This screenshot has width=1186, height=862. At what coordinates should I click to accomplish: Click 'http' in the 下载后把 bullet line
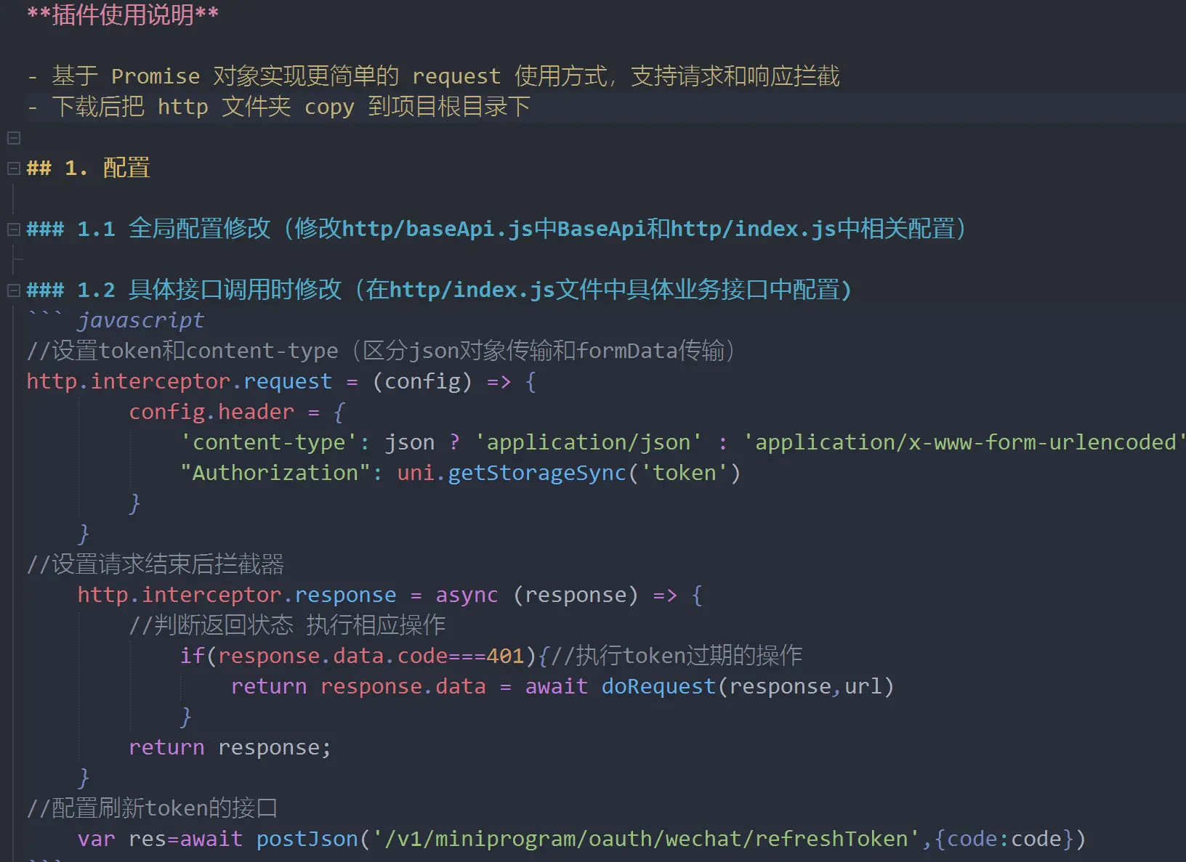click(x=183, y=107)
